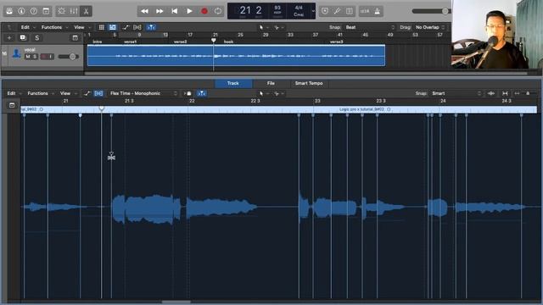The height and width of the screenshot is (305, 543).
Task: Switch to File tab in editor
Action: 271,83
